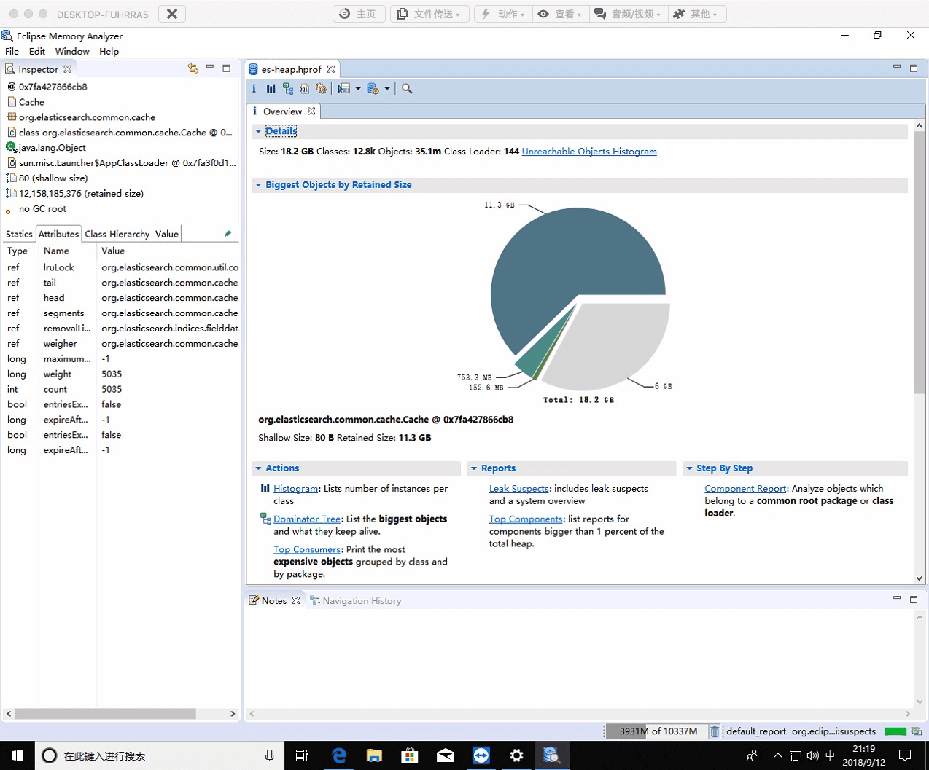
Task: Open the Edit menu
Action: click(36, 51)
